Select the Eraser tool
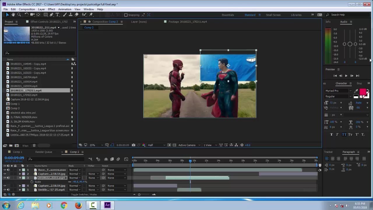This screenshot has height=210, width=373. [77, 15]
